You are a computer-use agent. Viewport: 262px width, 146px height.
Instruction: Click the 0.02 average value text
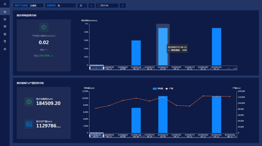click(x=44, y=42)
